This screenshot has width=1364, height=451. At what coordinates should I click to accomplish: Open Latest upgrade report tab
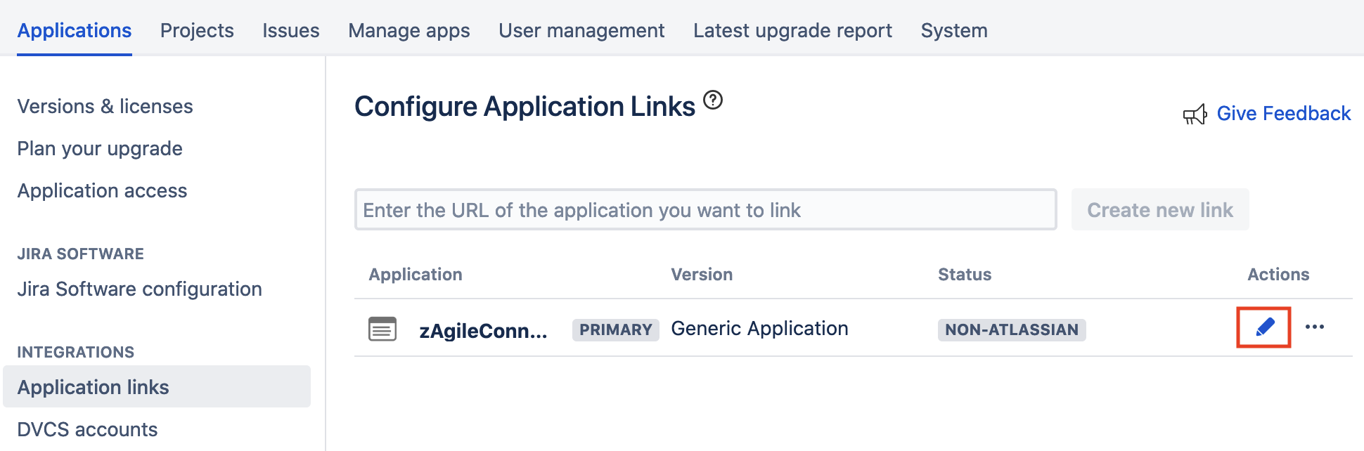(x=792, y=30)
